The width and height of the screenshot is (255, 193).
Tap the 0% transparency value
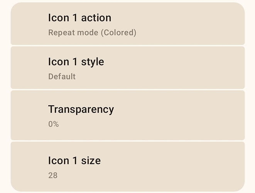pos(53,124)
